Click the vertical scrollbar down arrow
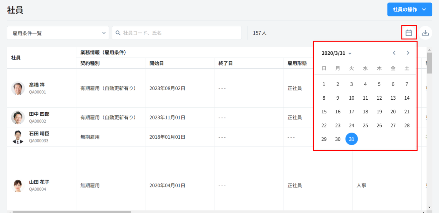 429,207
